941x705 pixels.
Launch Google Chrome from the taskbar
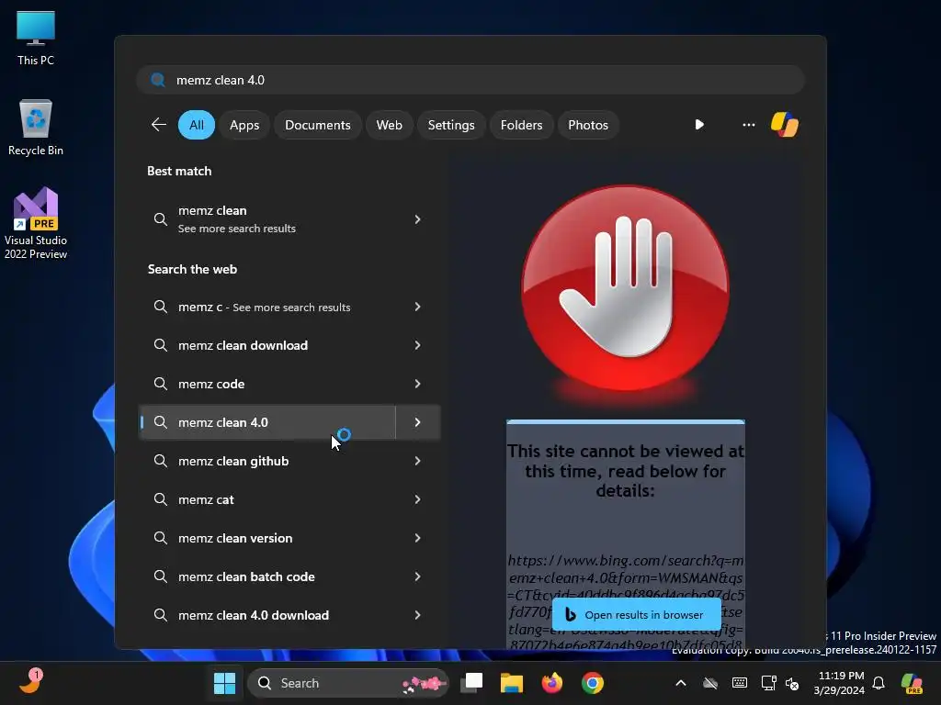click(593, 683)
